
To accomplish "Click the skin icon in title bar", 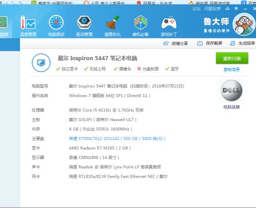I will pos(227,9).
